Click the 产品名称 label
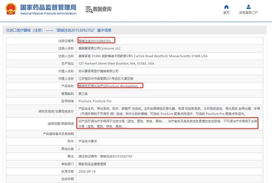This screenshot has width=272, height=183. pos(68,86)
